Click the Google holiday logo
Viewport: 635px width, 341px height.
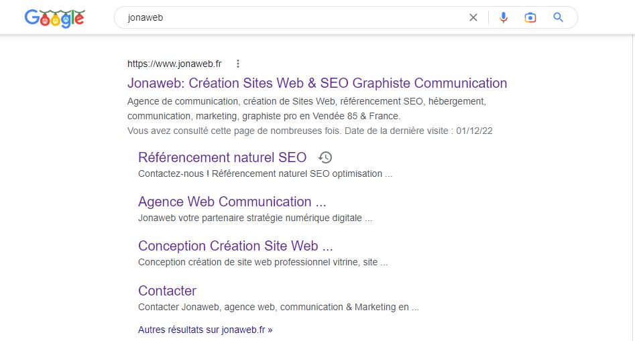55,18
